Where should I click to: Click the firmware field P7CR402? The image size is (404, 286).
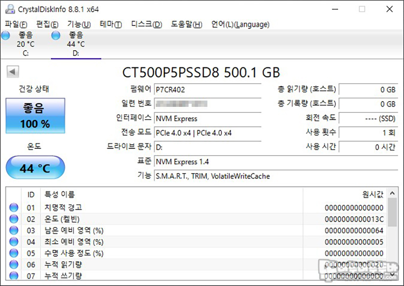point(208,90)
